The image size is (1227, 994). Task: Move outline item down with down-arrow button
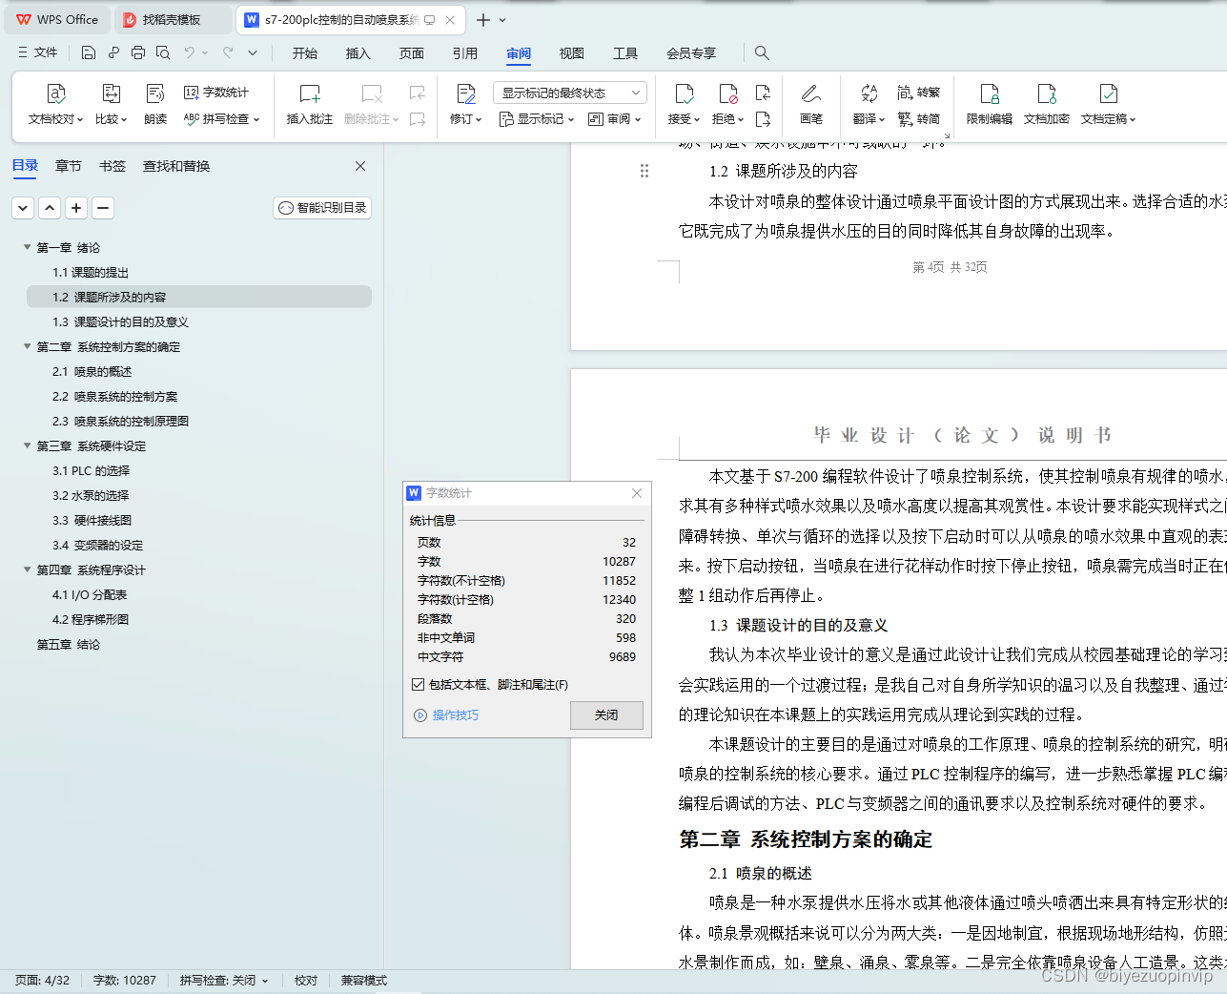[x=23, y=207]
